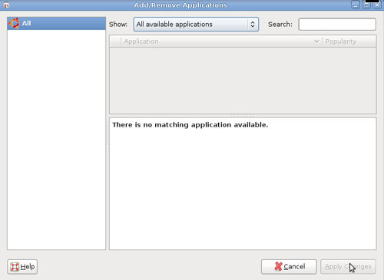Click the Ubuntu logo icon beside All

tap(14, 23)
